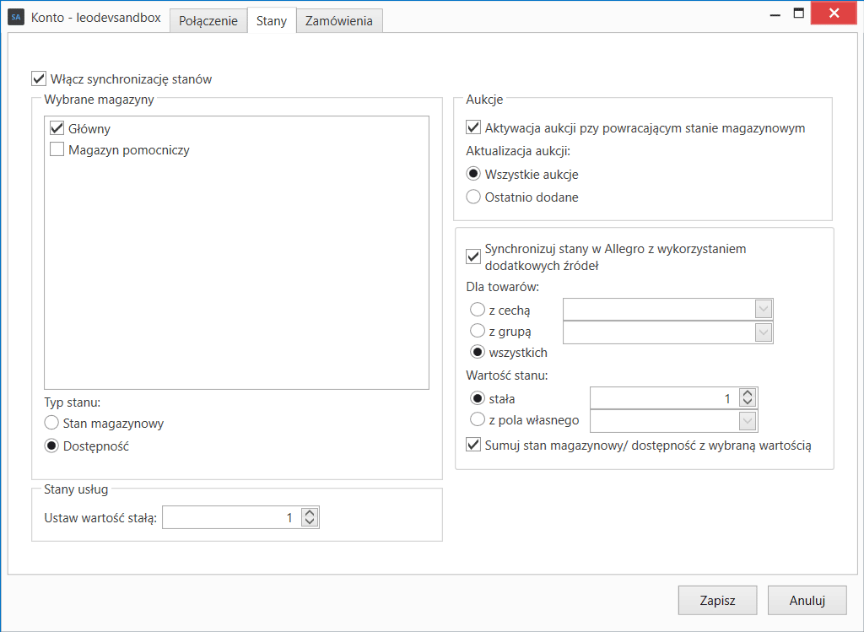Uncheck the Główny warehouse
Image resolution: width=864 pixels, height=632 pixels.
(57, 128)
